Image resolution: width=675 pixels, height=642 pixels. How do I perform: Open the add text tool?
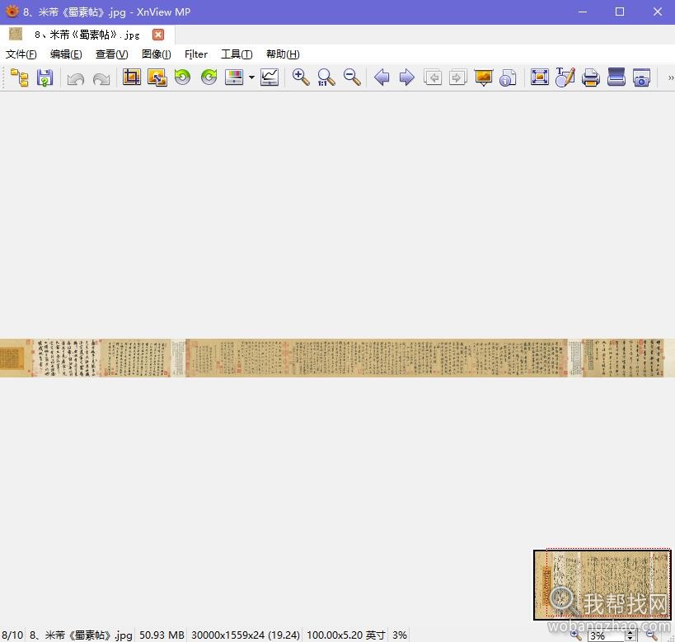click(565, 77)
